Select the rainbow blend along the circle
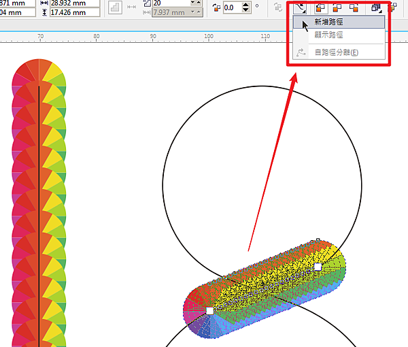This screenshot has height=347, width=408. pos(265,289)
